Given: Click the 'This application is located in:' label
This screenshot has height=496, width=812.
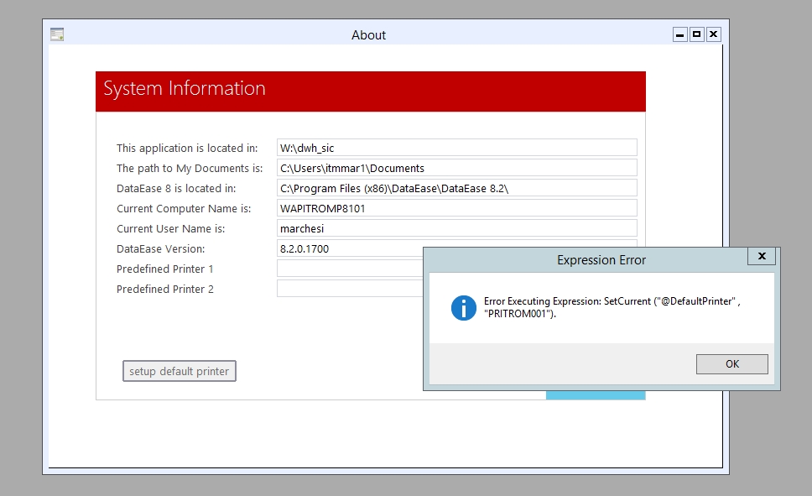Looking at the screenshot, I should 187,149.
